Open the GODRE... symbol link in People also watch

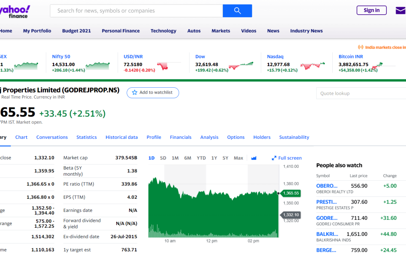click(327, 218)
